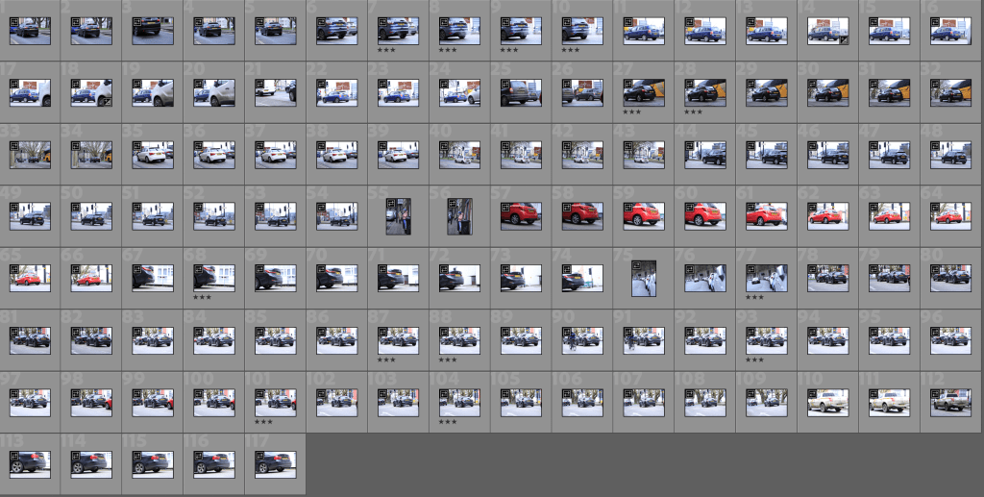Click the three-star rating under photo 7
The width and height of the screenshot is (984, 497).
[x=386, y=50]
